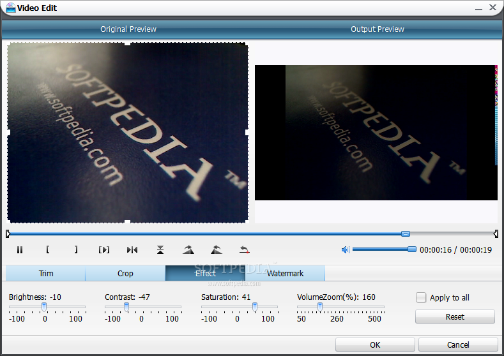The image size is (504, 356).
Task: Select the Effect tab
Action: (206, 273)
